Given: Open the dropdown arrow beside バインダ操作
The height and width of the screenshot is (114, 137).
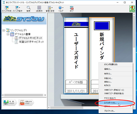Looking at the screenshot, I should (19, 8).
